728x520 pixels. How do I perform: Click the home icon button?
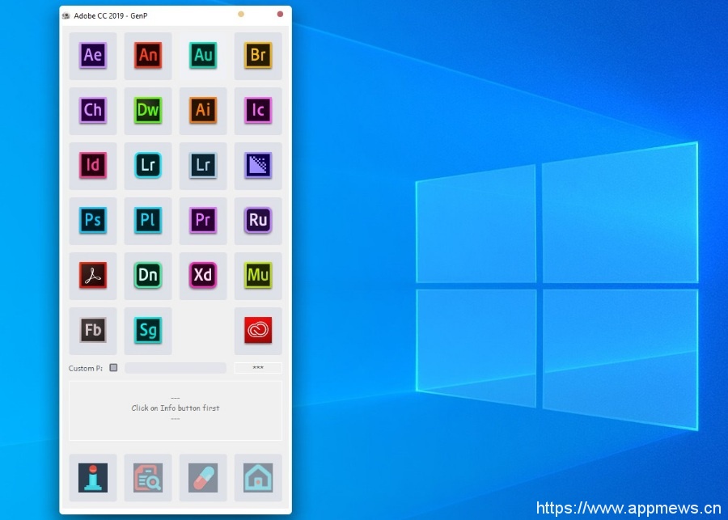pos(258,478)
